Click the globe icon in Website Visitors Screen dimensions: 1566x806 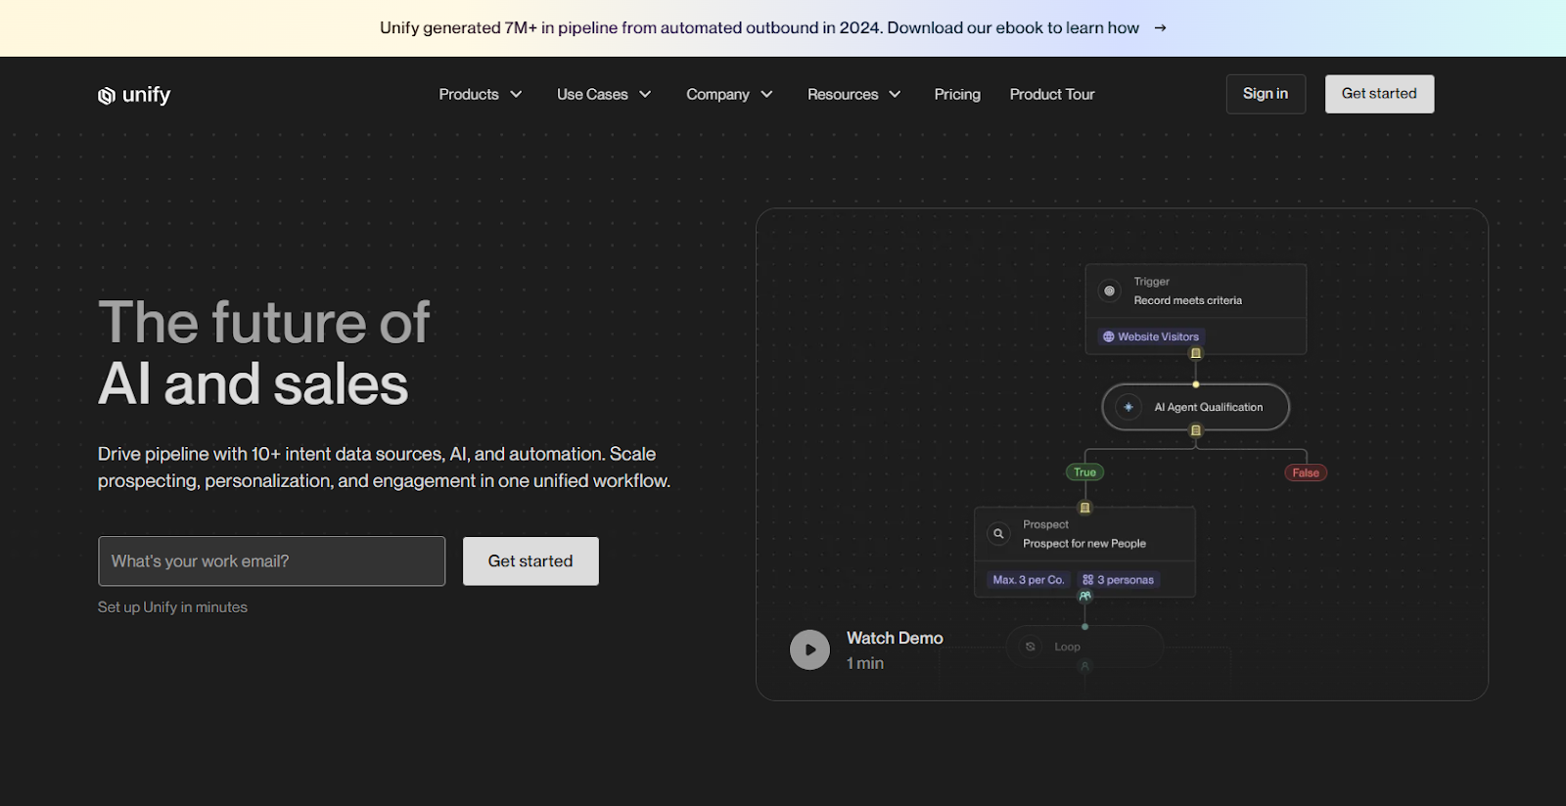tap(1109, 336)
